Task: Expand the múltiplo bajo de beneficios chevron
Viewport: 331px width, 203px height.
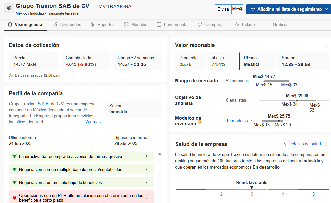Action: pos(146,182)
